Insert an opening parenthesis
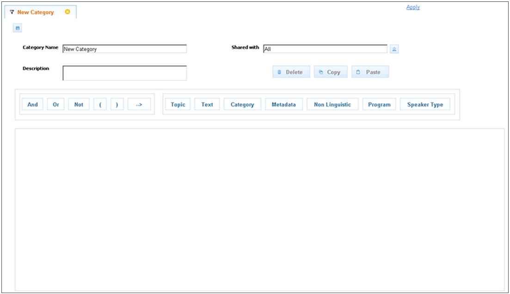510x294 pixels. click(x=100, y=104)
